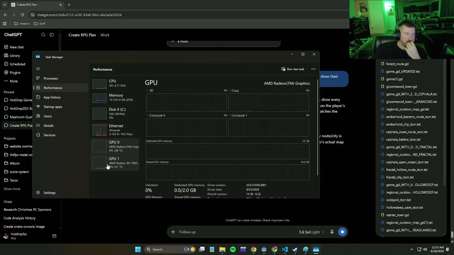Start voice dictation with microphone icon
The height and width of the screenshot is (255, 454).
(x=332, y=232)
